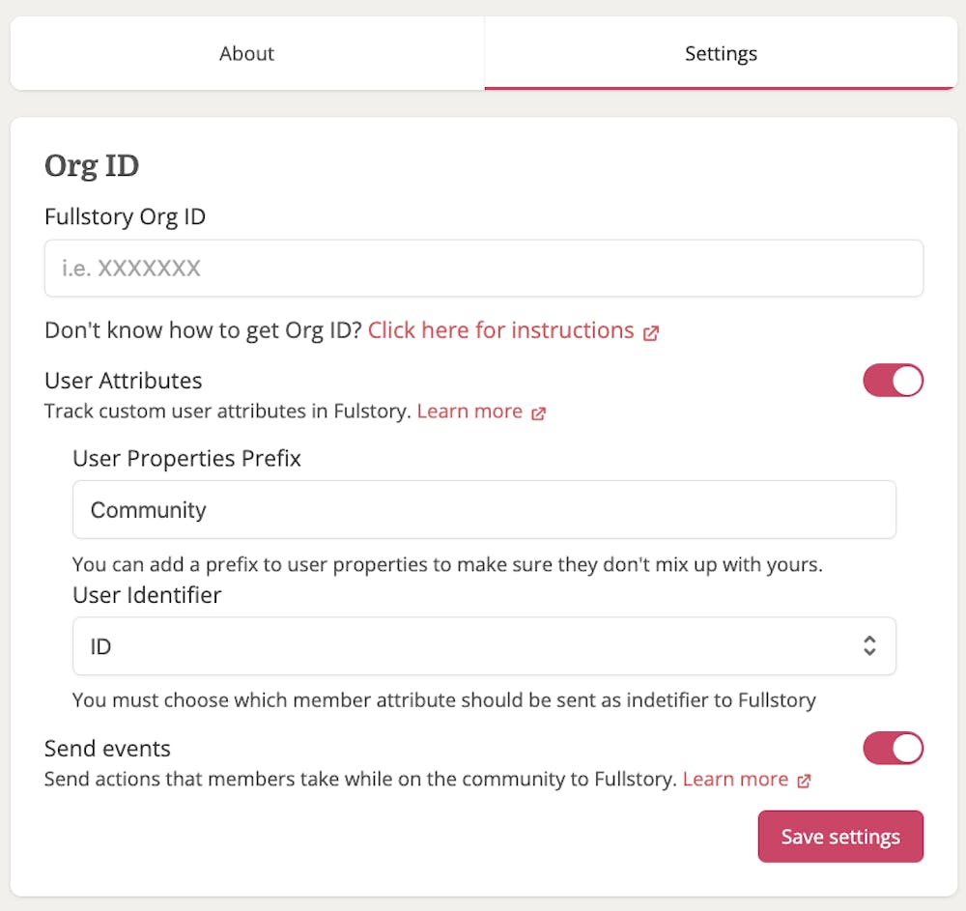This screenshot has width=966, height=911.
Task: Switch to the About tab
Action: pos(246,53)
